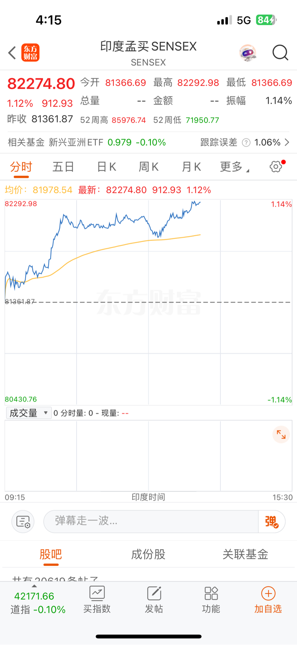Tap the 跟踪误差 help question icon
Screen dimensions: 297x645
(246, 143)
